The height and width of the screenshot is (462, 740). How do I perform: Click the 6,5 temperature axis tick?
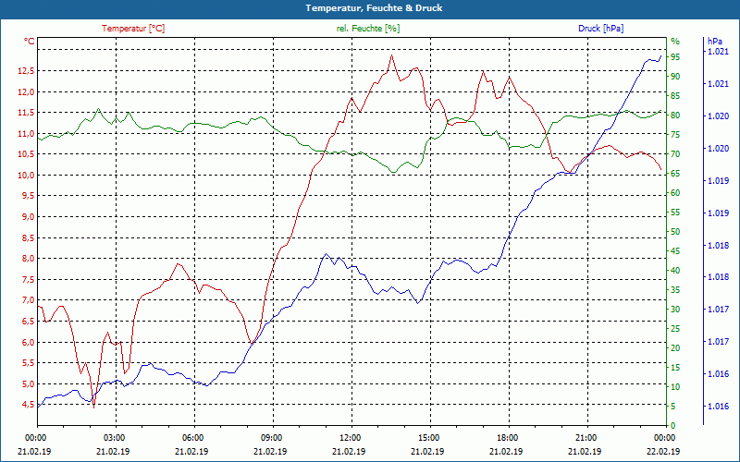[28, 321]
